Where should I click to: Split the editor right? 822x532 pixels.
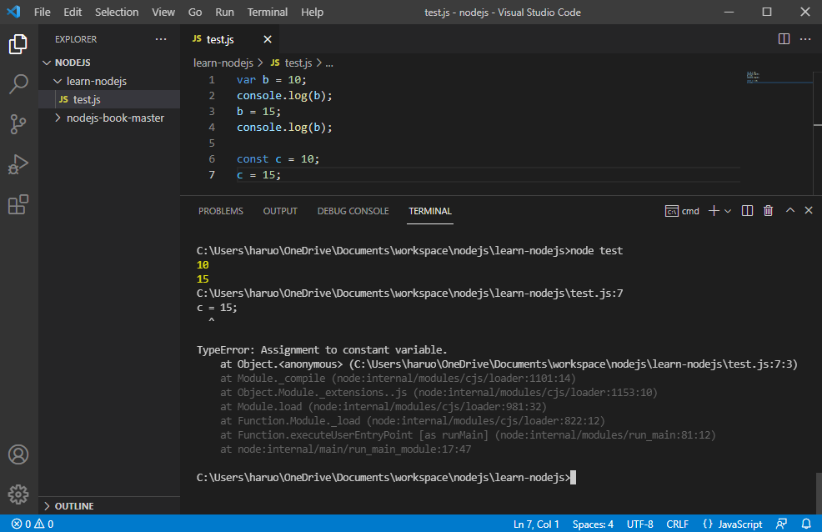pos(784,39)
